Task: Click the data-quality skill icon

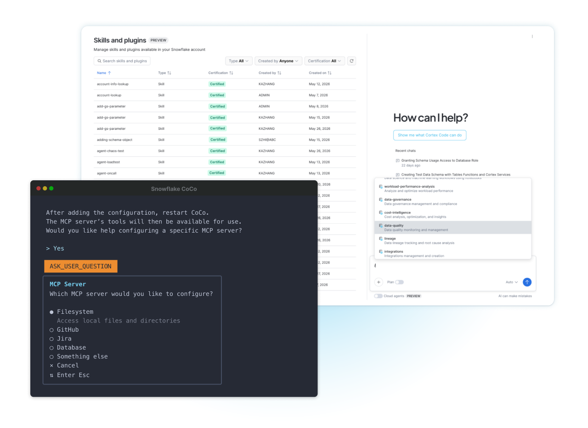Action: click(x=380, y=226)
